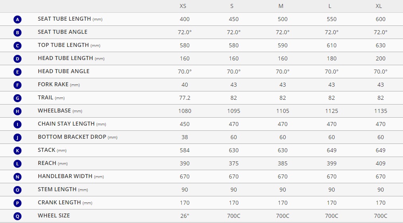
Task: Click the blue A icon for Seat Tube Length
Action: pos(18,19)
